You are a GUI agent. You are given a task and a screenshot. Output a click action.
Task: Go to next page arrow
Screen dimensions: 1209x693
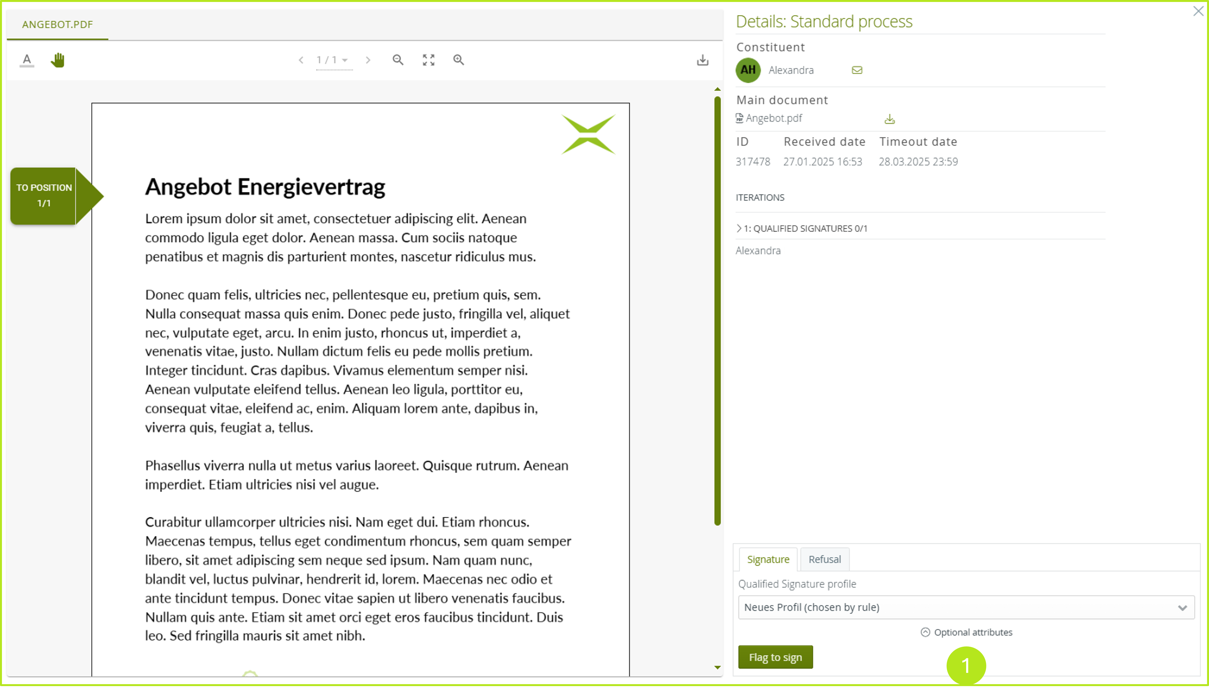[368, 60]
